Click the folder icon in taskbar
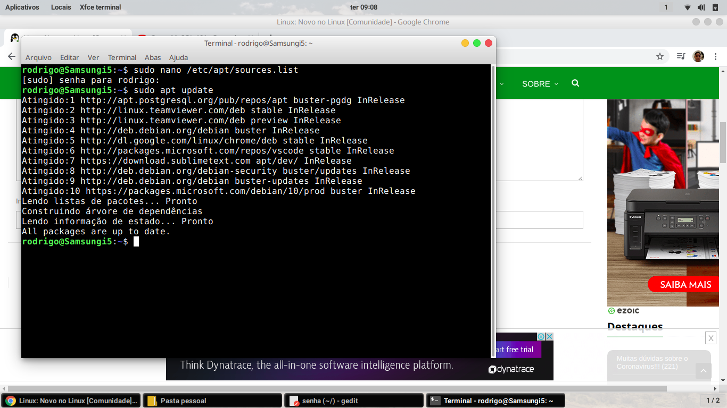 click(x=152, y=401)
